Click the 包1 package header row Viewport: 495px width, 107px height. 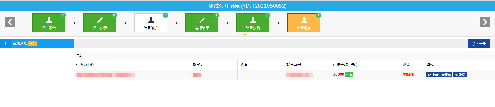coord(79,55)
